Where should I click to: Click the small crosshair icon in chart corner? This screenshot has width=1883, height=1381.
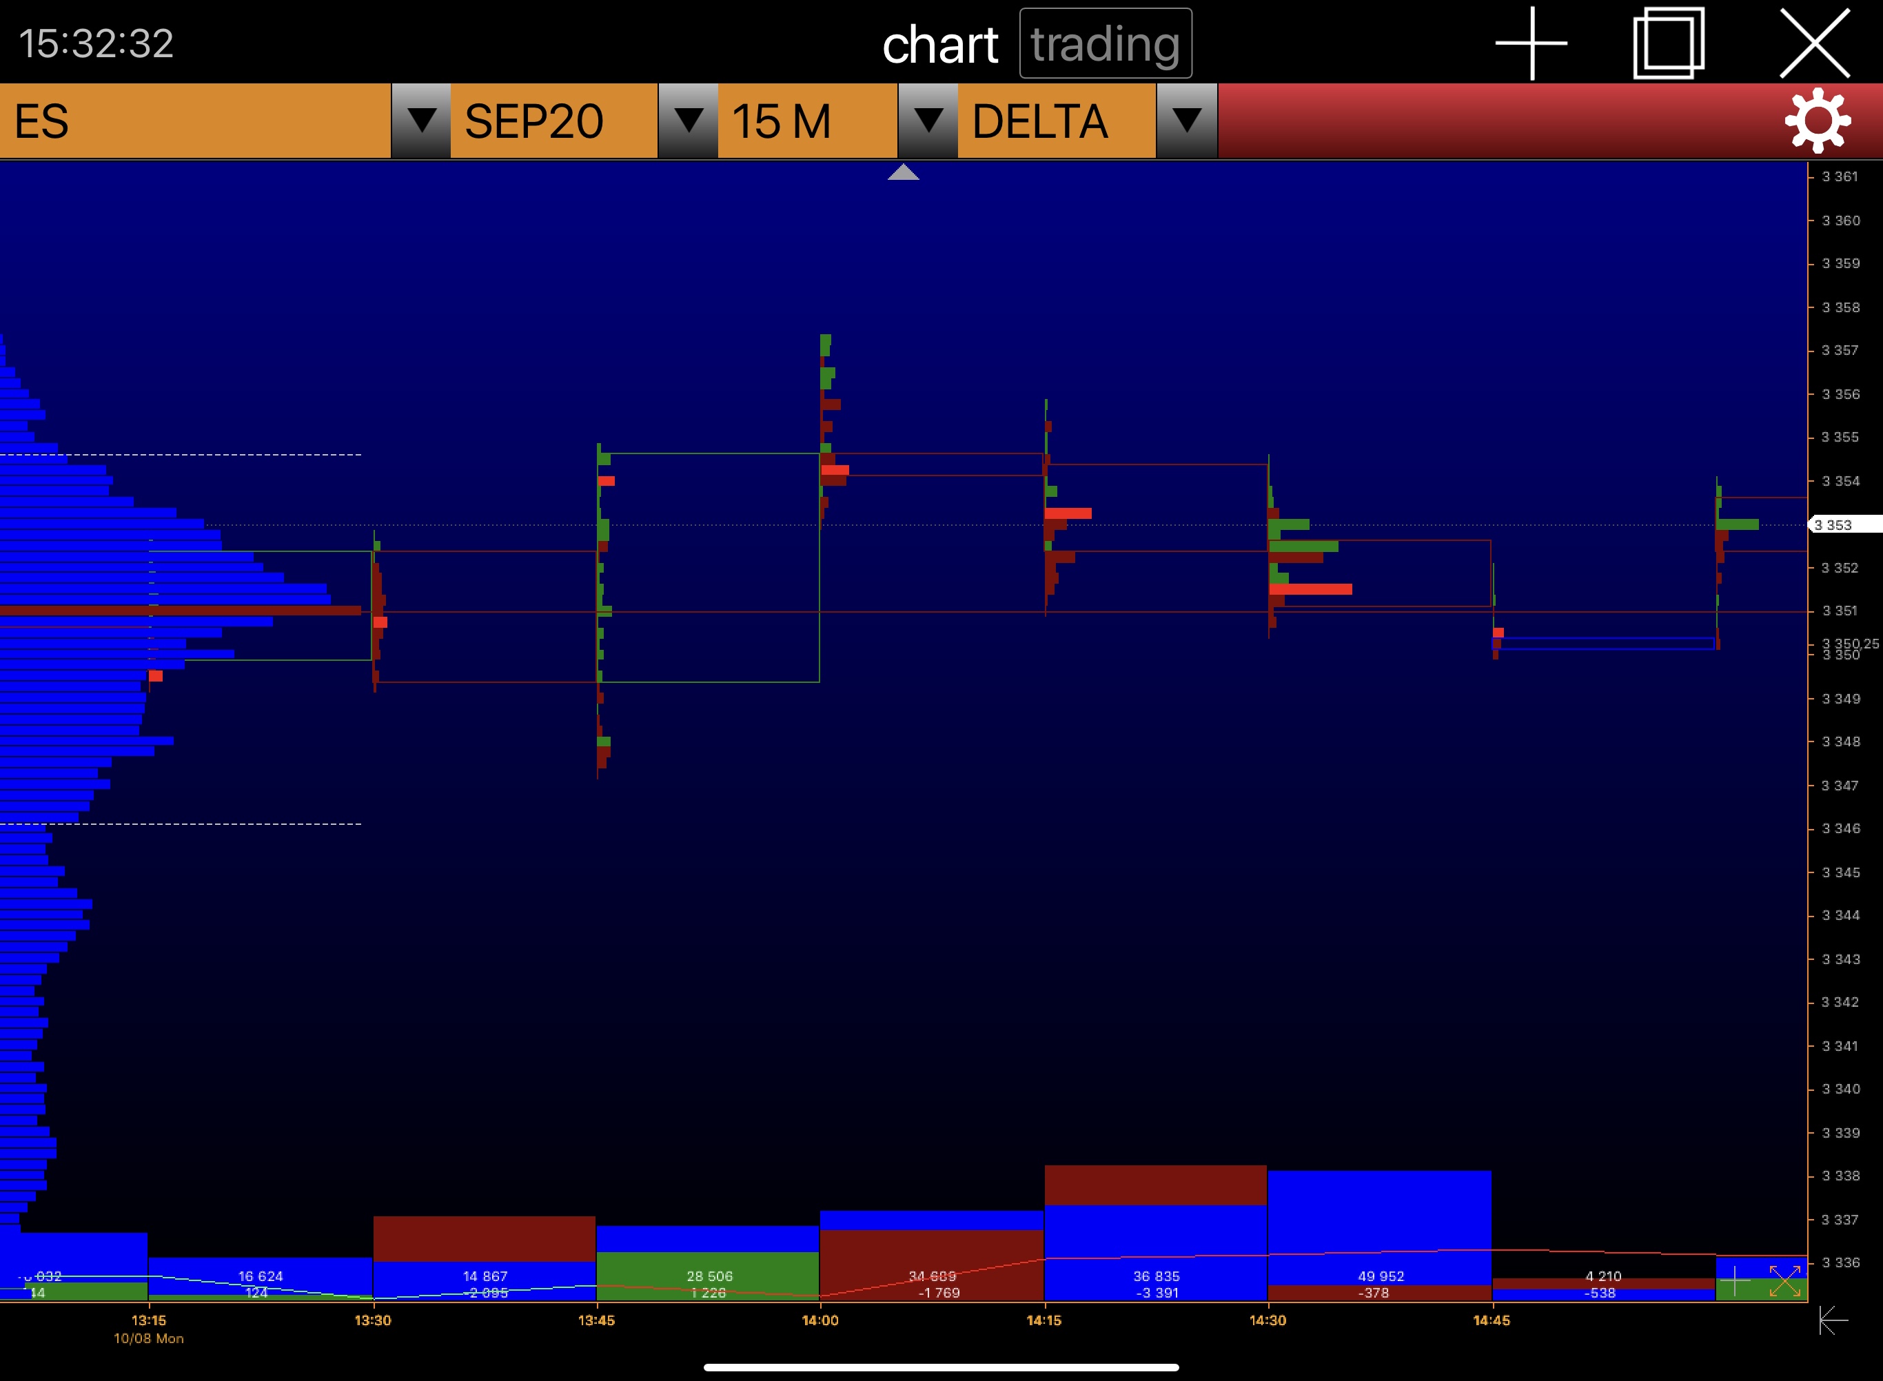1735,1280
